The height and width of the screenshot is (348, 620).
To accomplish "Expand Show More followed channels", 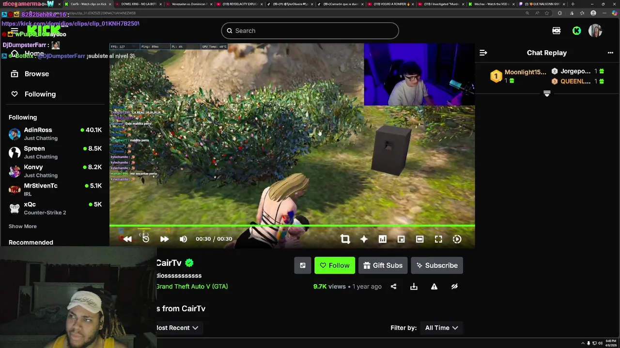I will [x=22, y=226].
